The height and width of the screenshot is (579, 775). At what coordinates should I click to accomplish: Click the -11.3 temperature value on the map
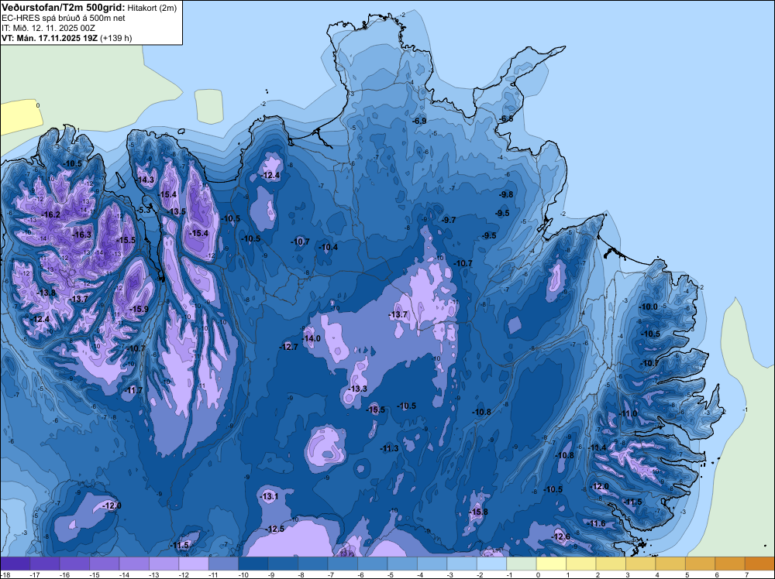(x=390, y=449)
